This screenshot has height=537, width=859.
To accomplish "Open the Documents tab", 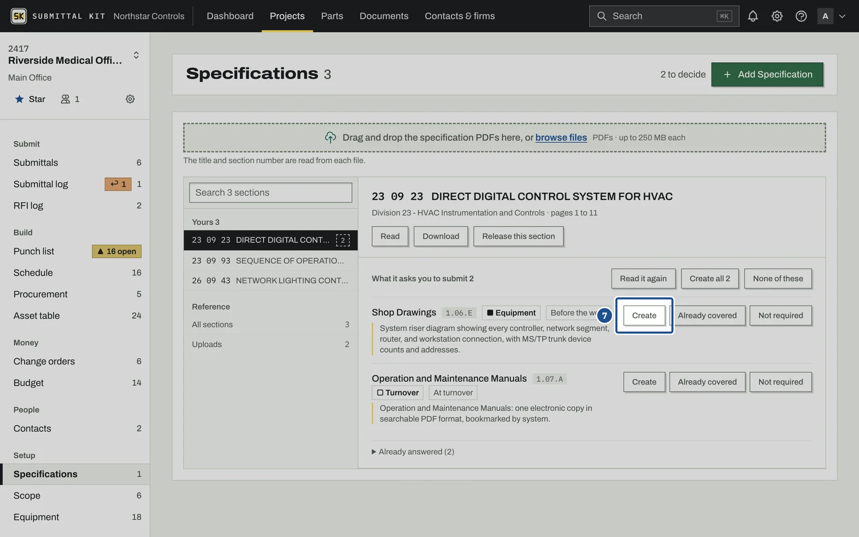I will click(384, 16).
